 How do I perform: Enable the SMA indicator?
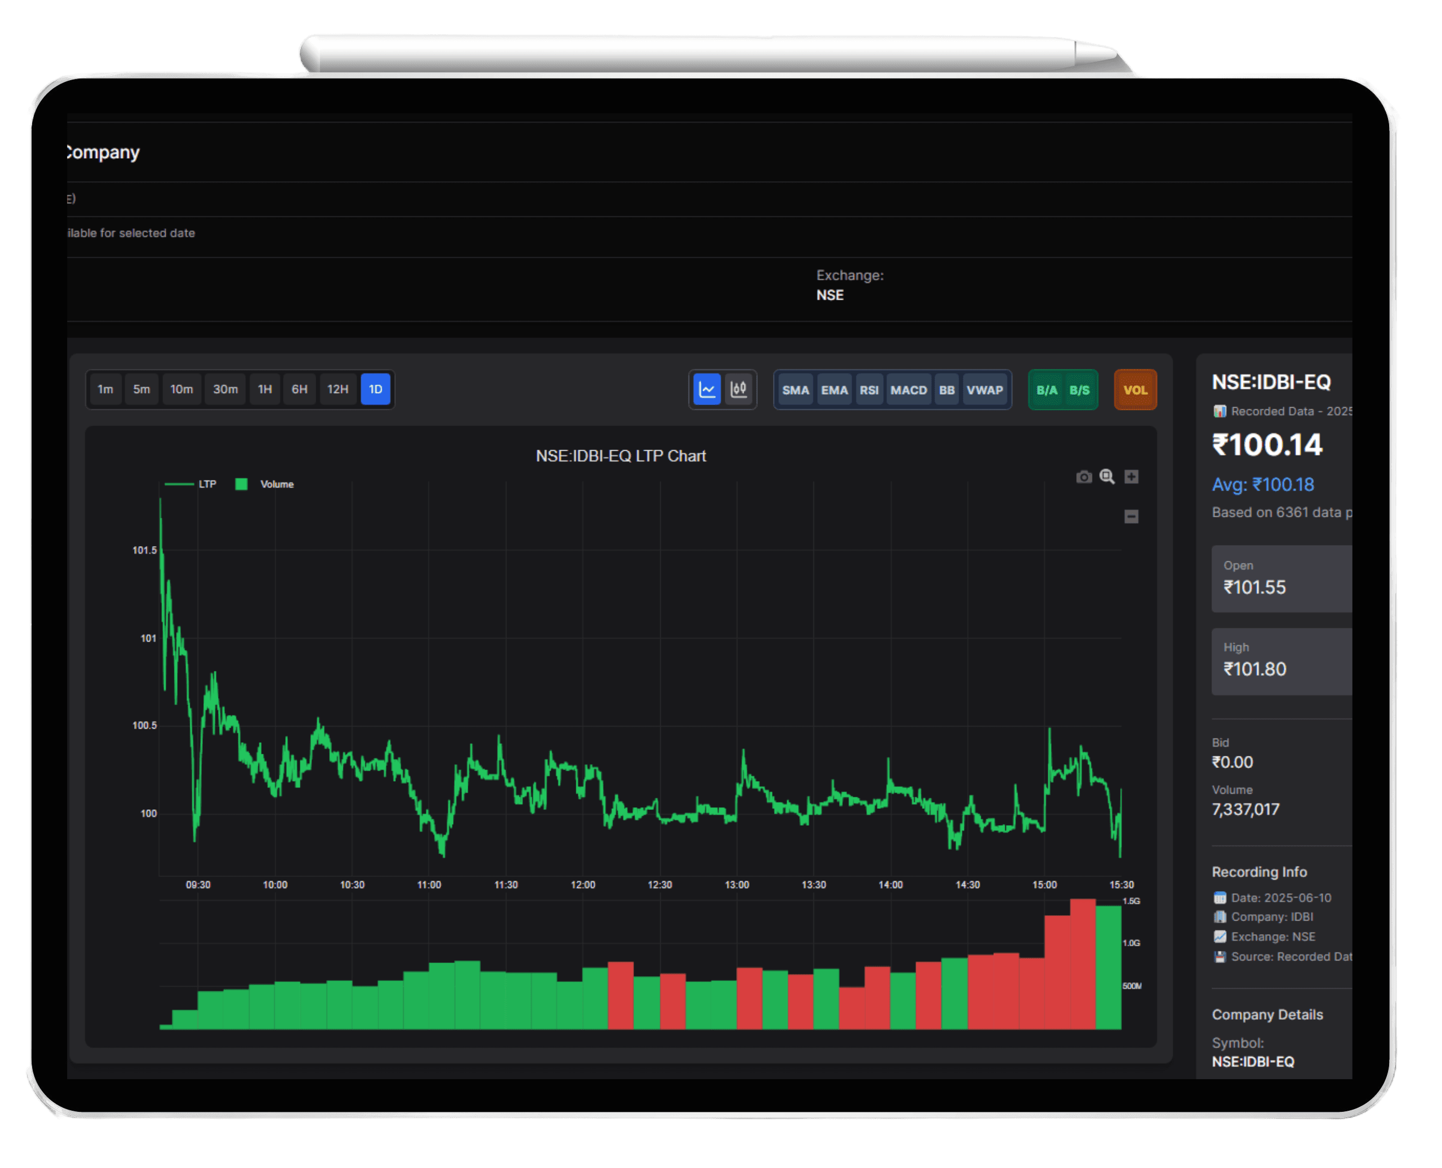[x=796, y=390]
